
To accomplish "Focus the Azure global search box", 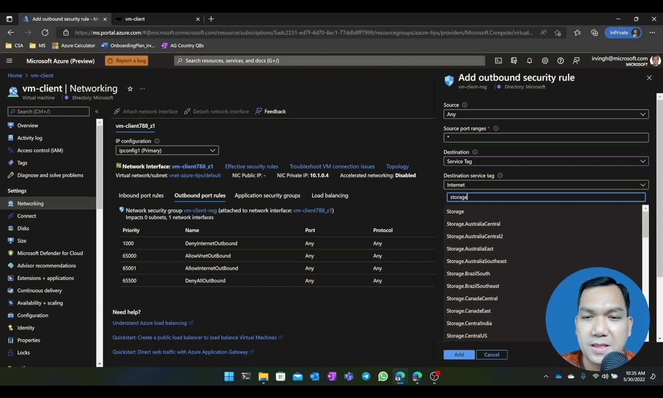I will (x=329, y=61).
